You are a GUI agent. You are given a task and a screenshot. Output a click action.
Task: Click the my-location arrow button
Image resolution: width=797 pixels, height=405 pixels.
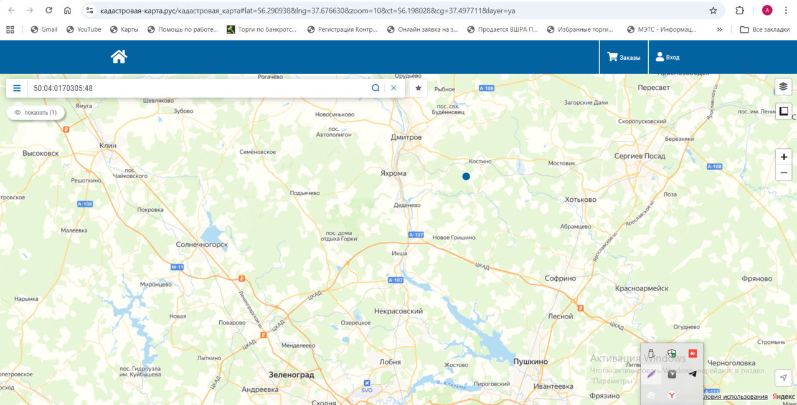coord(783,378)
